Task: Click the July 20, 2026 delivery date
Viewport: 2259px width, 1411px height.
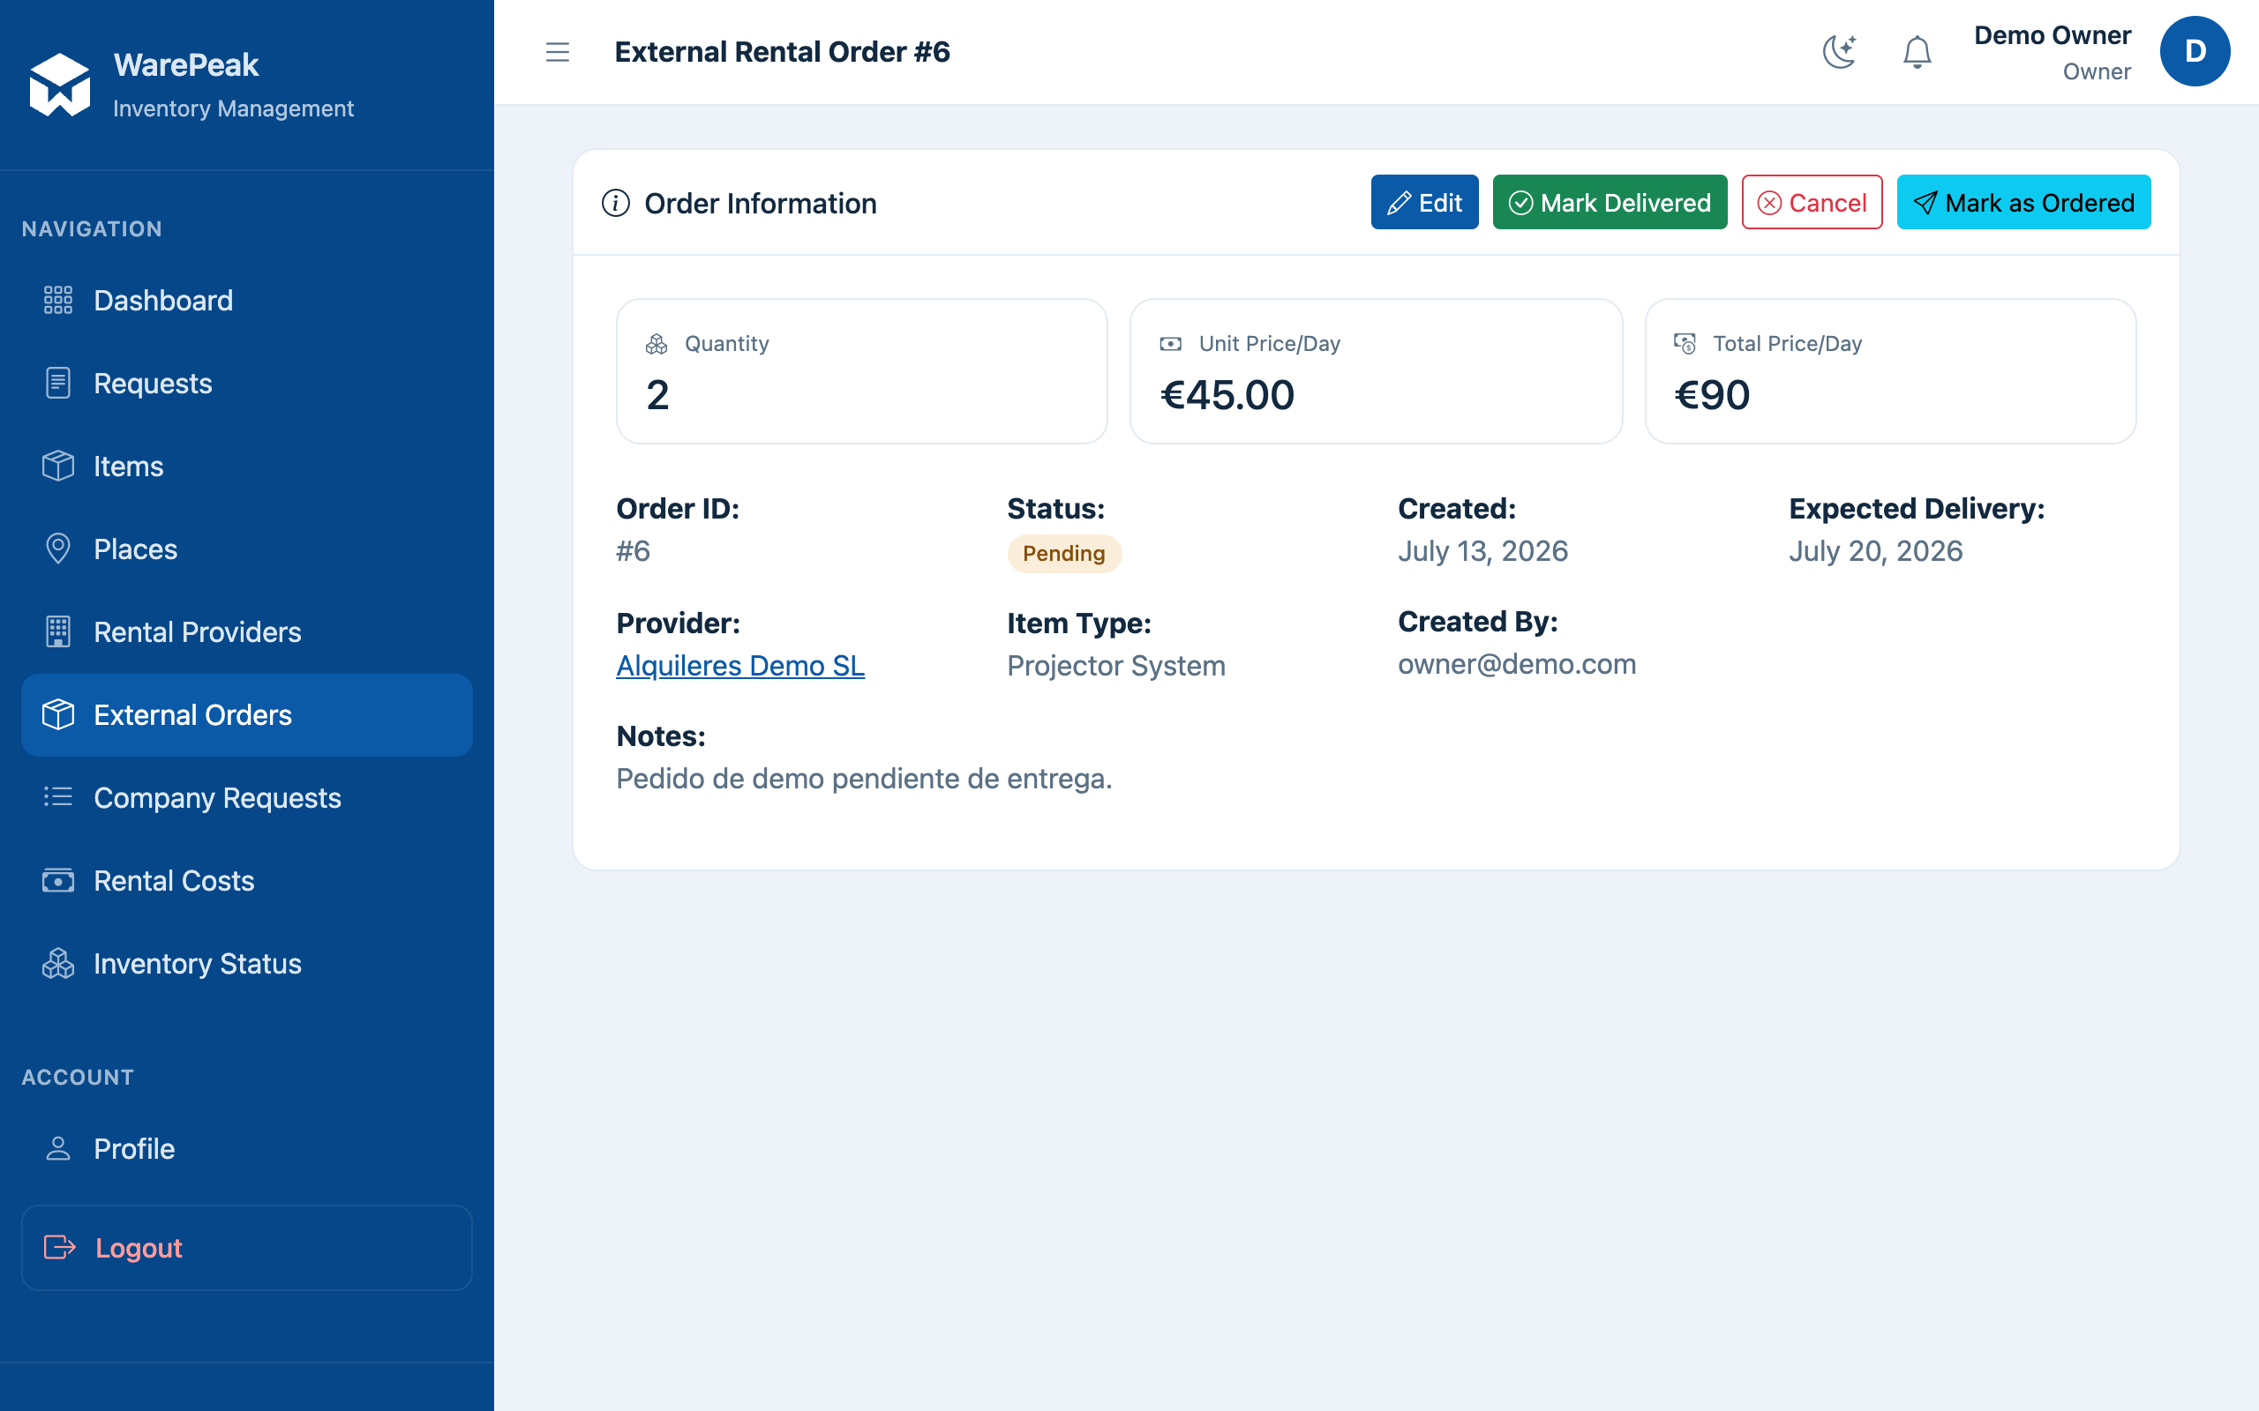Action: click(1875, 550)
